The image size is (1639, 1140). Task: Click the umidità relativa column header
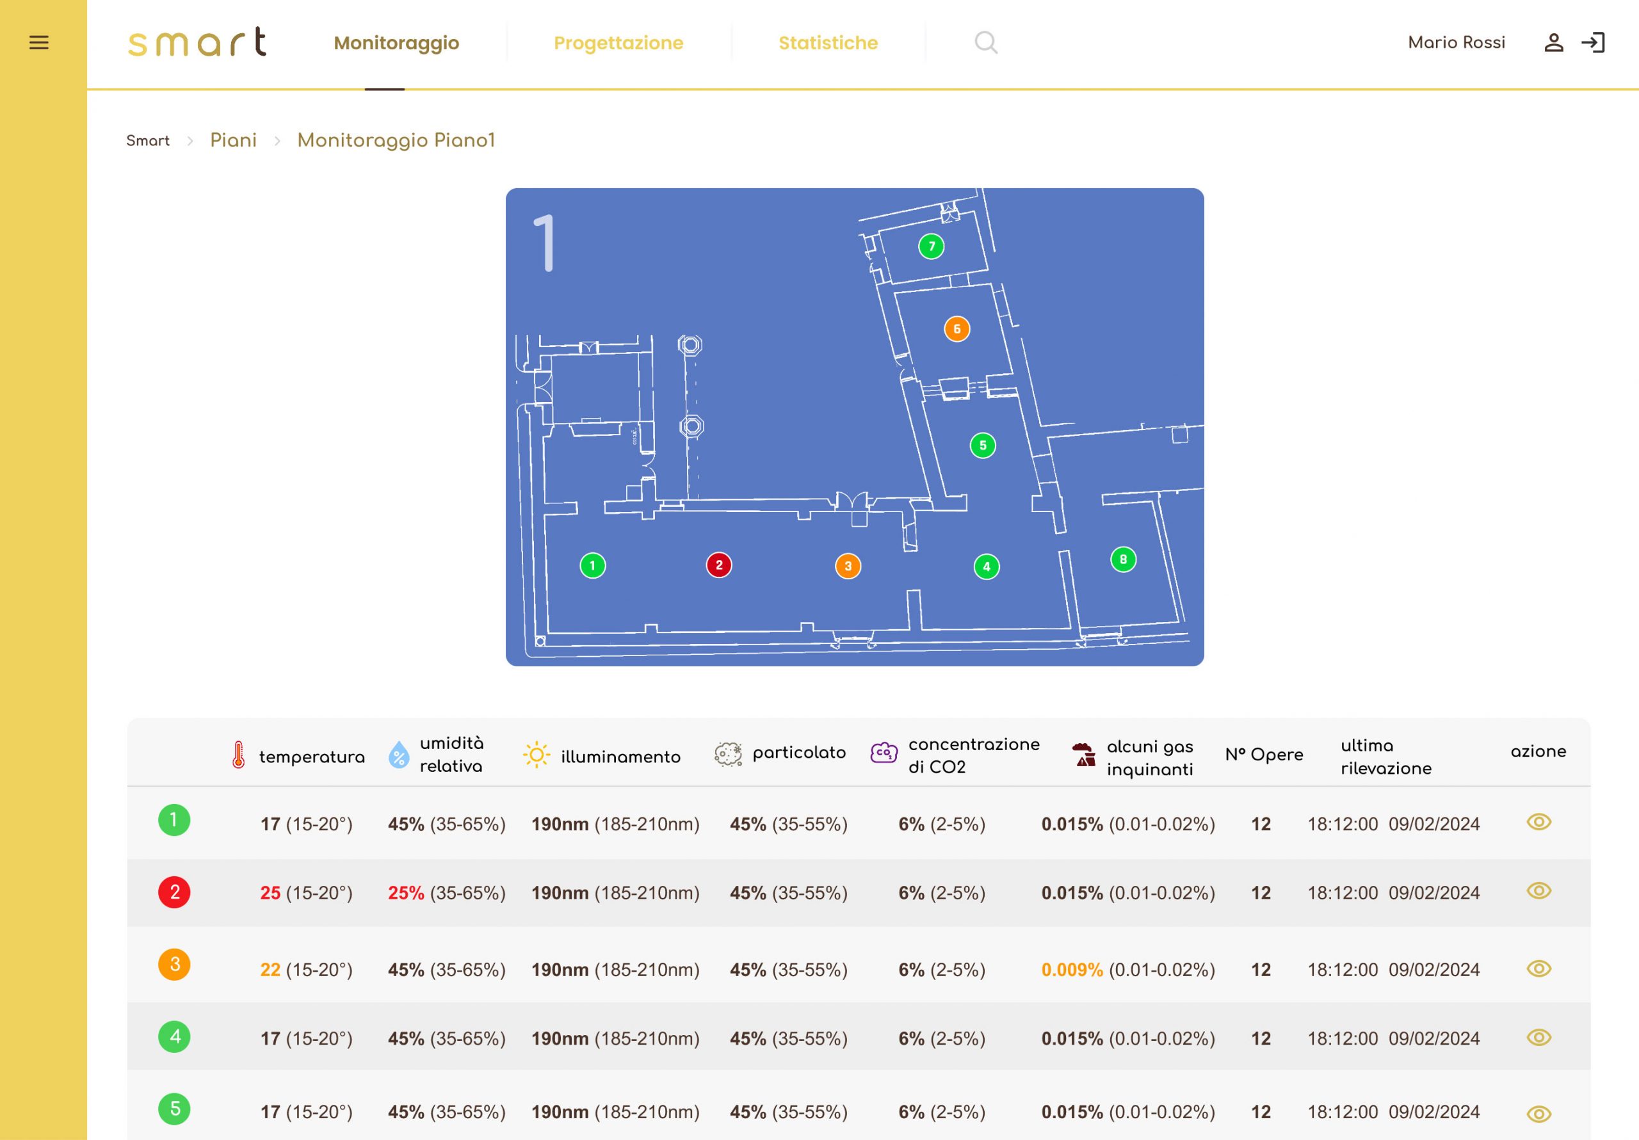451,755
